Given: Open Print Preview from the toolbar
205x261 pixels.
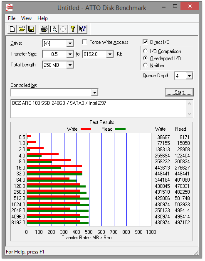Looking at the screenshot, I should (x=54, y=29).
